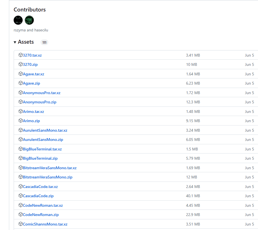Download AnonymousPro.tar.xz
The height and width of the screenshot is (230, 258).
42,93
